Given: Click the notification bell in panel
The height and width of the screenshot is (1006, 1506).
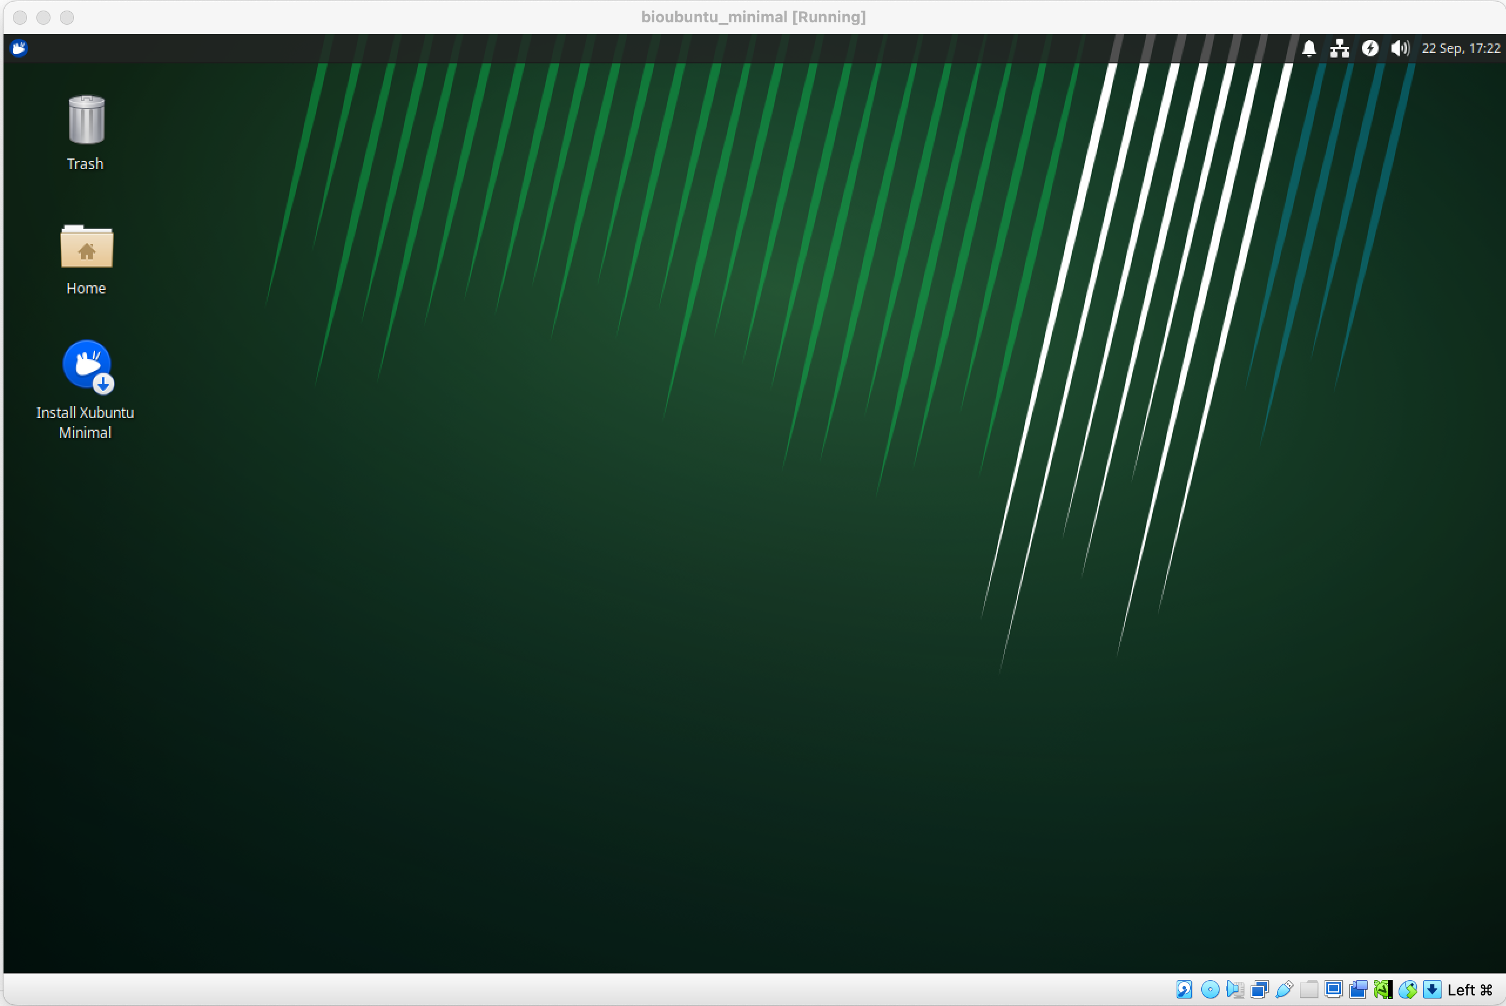Looking at the screenshot, I should point(1309,48).
